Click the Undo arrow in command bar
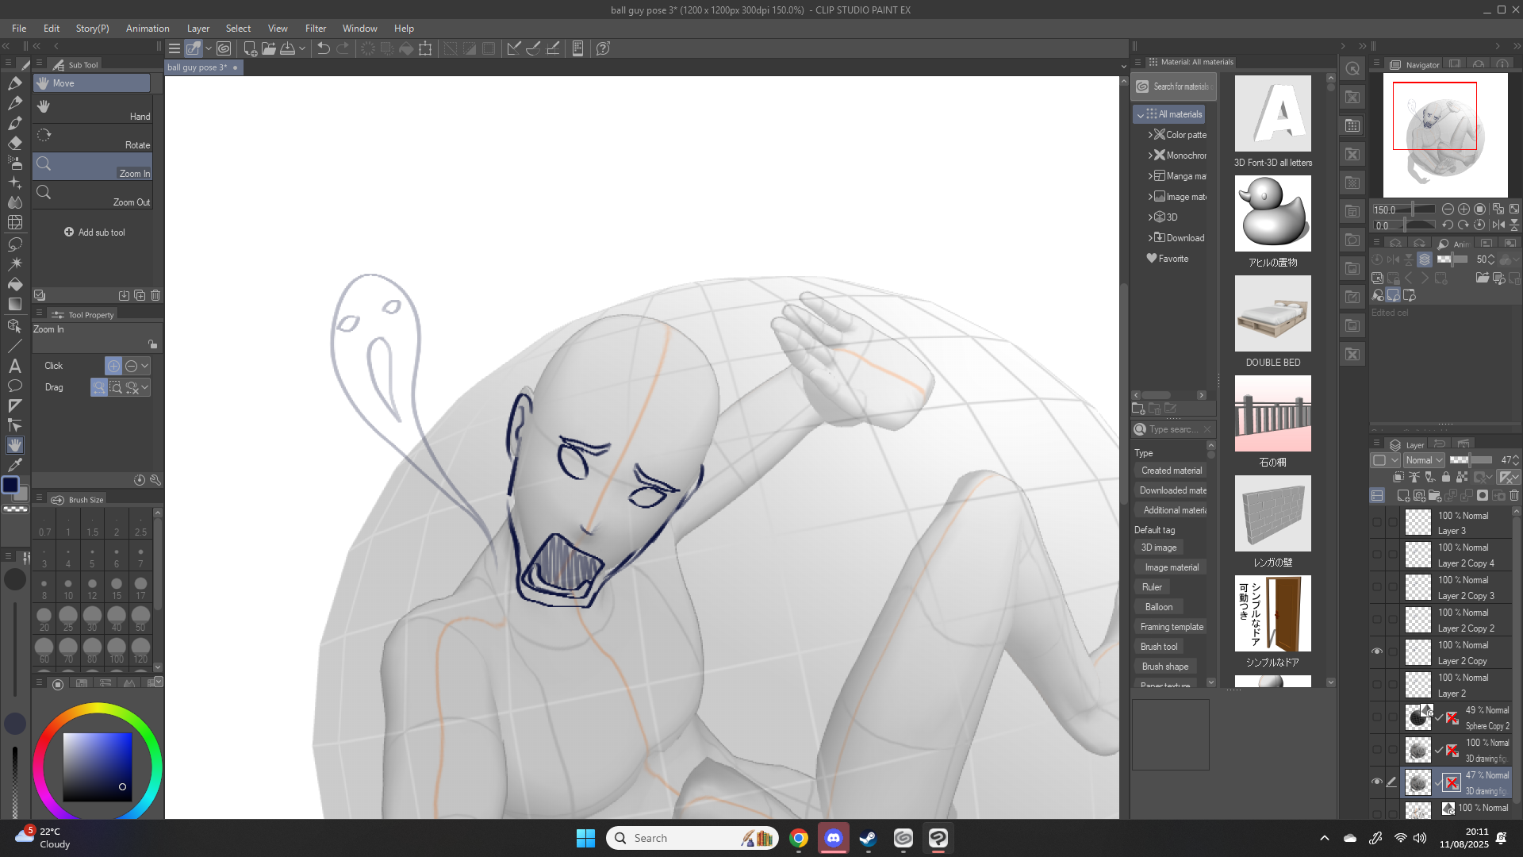 (324, 49)
